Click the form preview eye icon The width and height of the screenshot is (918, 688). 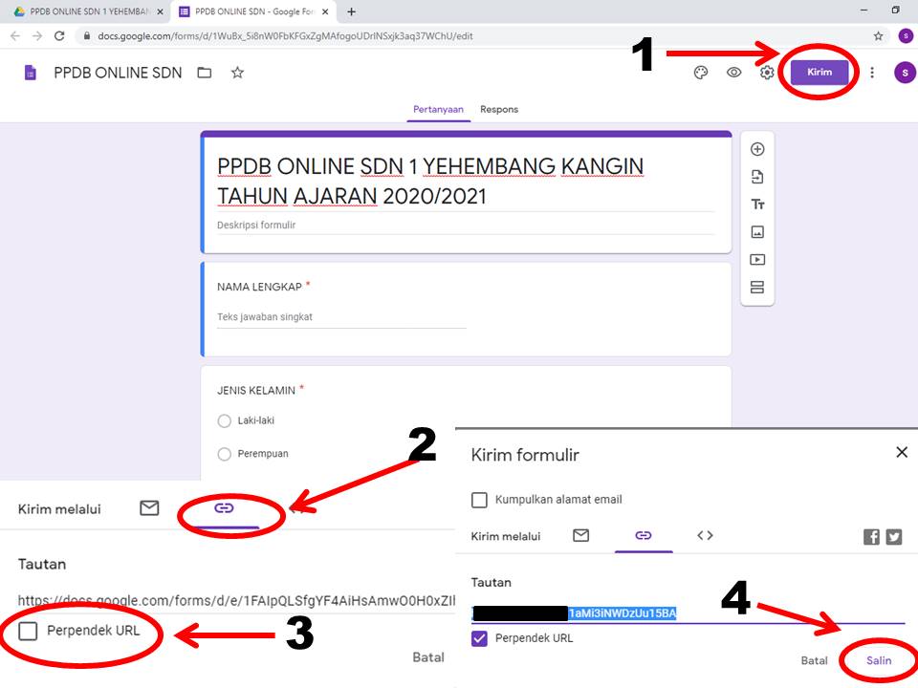click(733, 72)
